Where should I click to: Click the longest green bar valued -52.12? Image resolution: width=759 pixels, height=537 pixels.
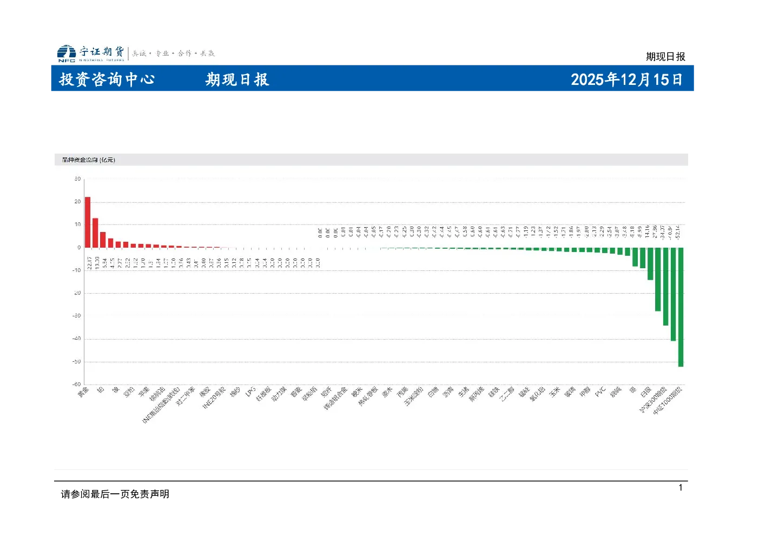point(681,307)
